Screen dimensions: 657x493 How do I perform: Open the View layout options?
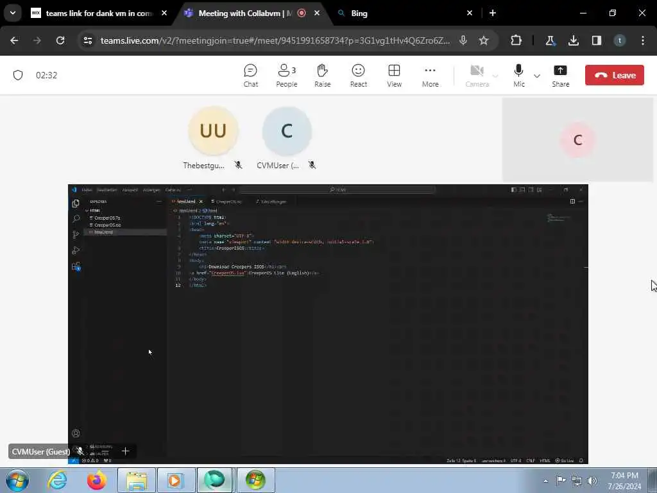pyautogui.click(x=395, y=76)
